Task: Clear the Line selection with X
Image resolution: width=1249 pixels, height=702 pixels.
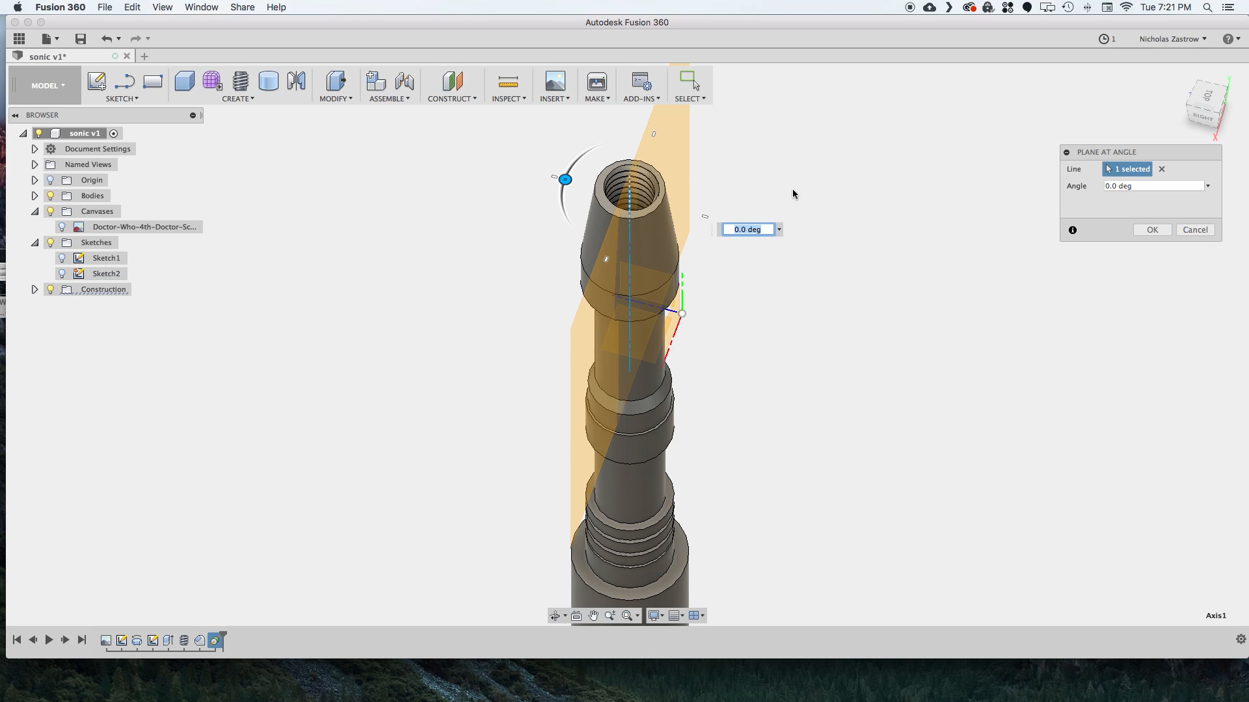Action: click(1162, 169)
